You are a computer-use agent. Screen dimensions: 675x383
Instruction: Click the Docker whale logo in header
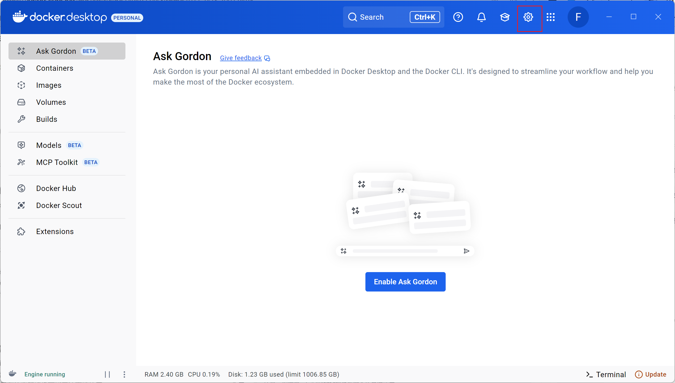coord(20,17)
